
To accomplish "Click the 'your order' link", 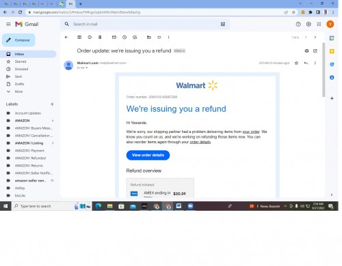I will 251,132.
